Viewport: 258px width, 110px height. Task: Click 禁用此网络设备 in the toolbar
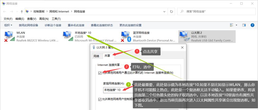click(x=29, y=25)
